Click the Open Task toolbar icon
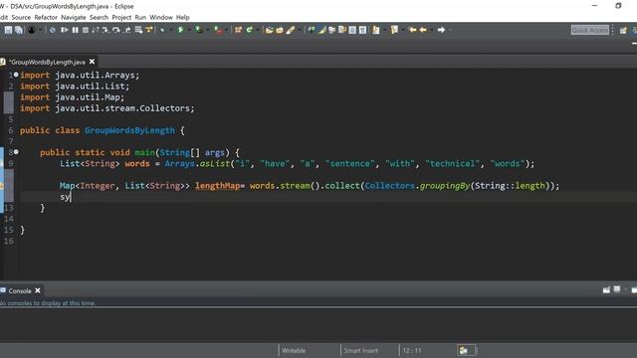 pos(280,30)
